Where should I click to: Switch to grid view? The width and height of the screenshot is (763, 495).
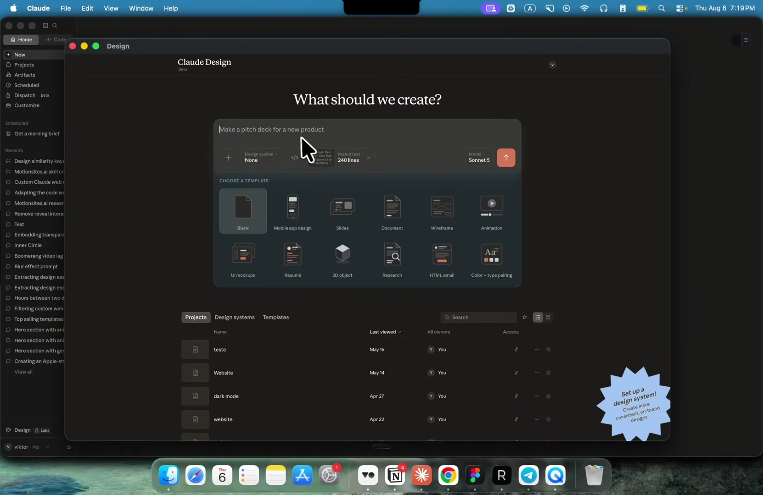(x=548, y=317)
